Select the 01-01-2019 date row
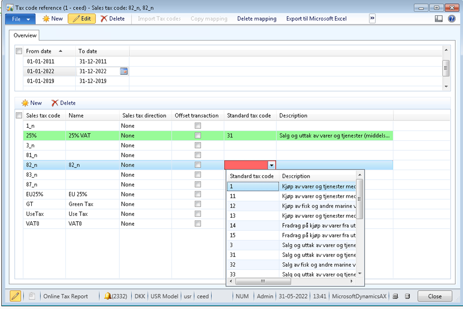This screenshot has height=309, width=463. point(76,81)
